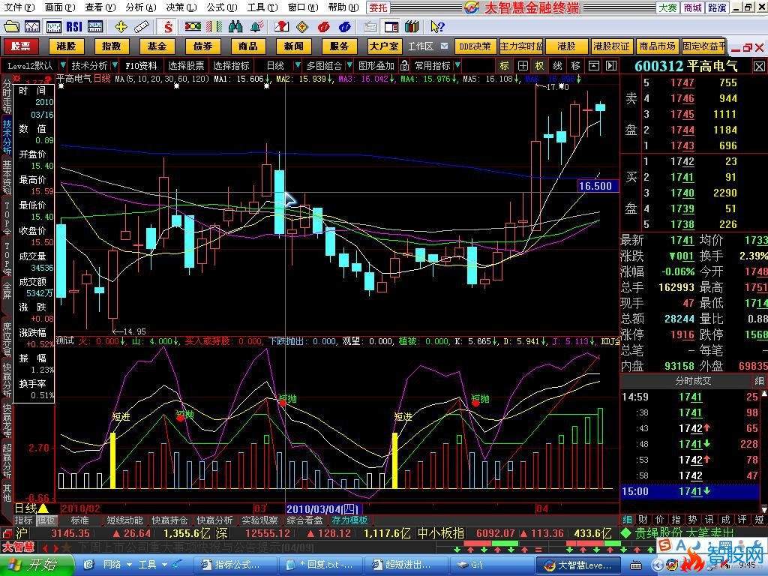Click the 股票 red button
This screenshot has height=576, width=768.
(x=20, y=46)
